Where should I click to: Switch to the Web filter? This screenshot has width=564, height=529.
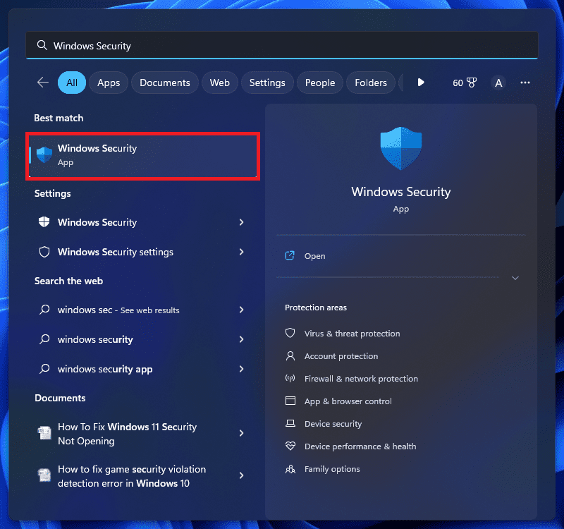click(220, 83)
